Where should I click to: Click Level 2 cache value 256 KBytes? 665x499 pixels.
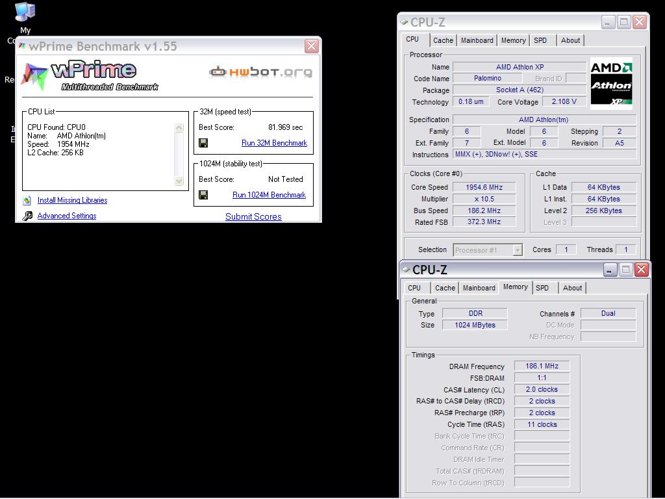[x=603, y=211]
